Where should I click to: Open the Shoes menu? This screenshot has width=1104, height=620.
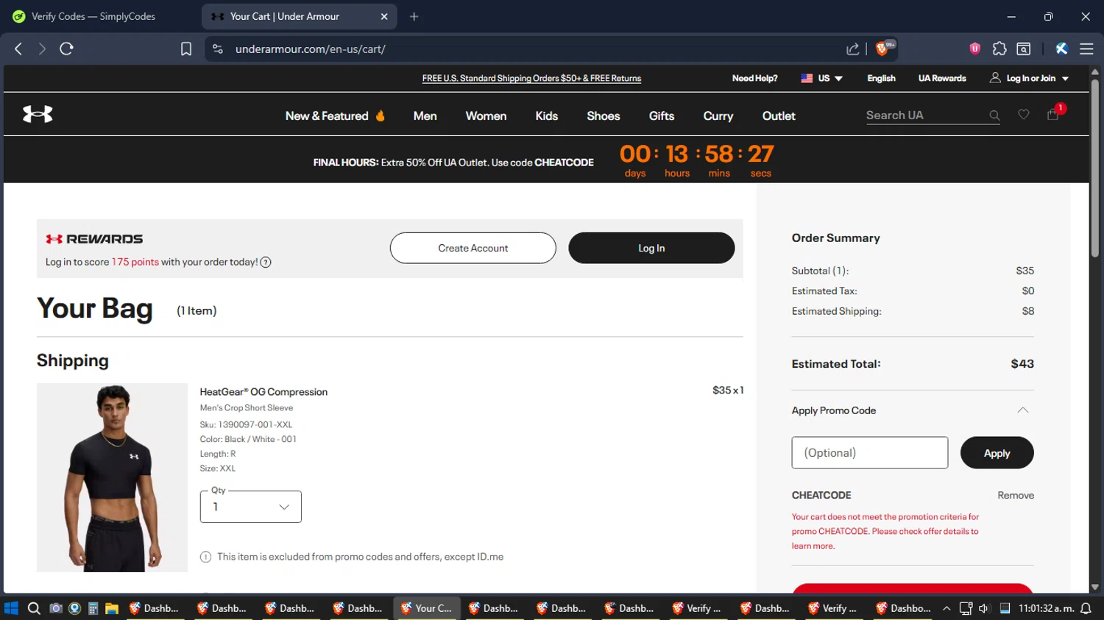(x=603, y=115)
